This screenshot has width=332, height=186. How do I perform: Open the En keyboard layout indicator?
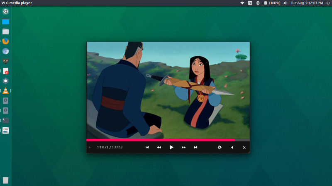pos(250,3)
